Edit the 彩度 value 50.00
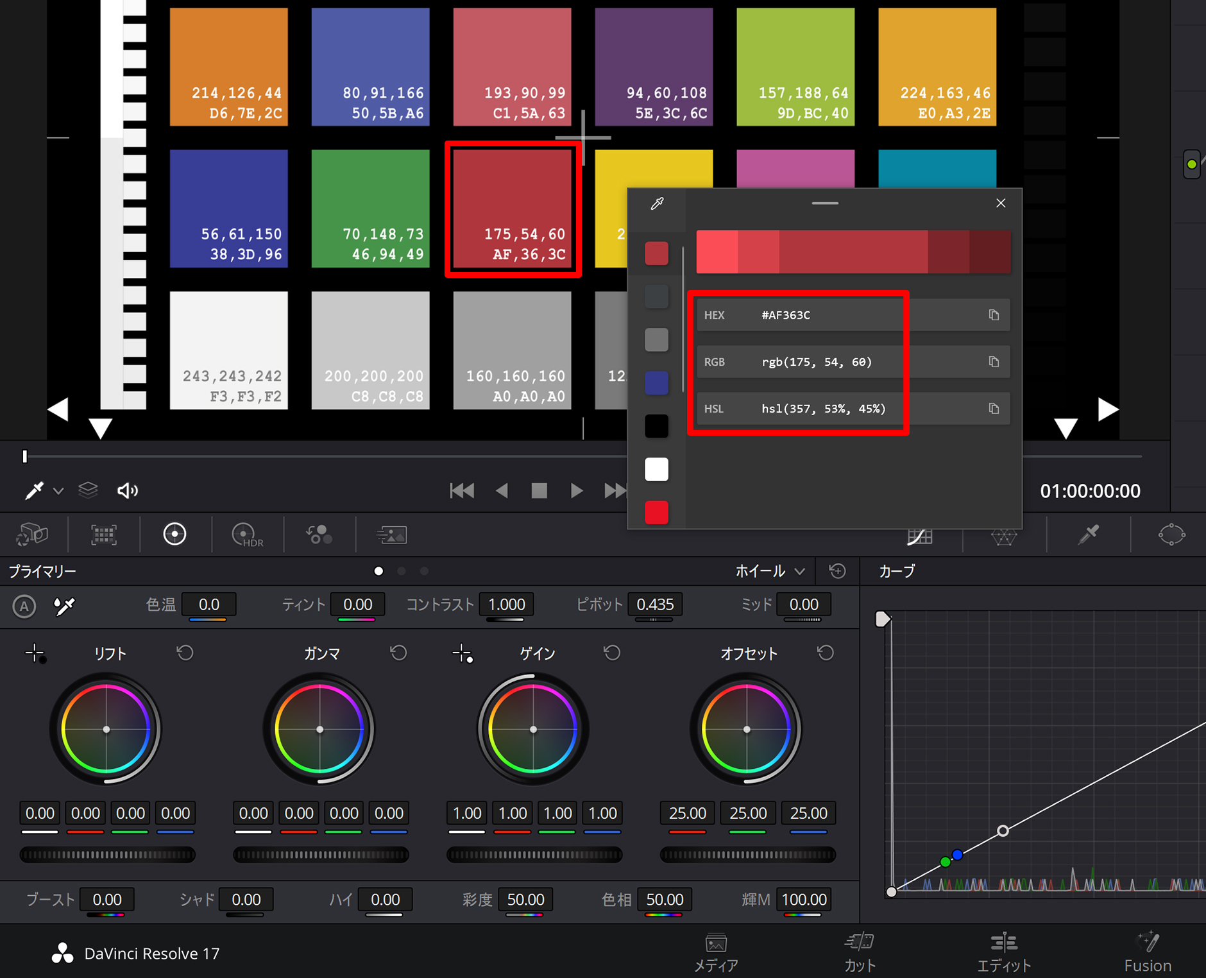This screenshot has height=978, width=1206. pyautogui.click(x=525, y=900)
